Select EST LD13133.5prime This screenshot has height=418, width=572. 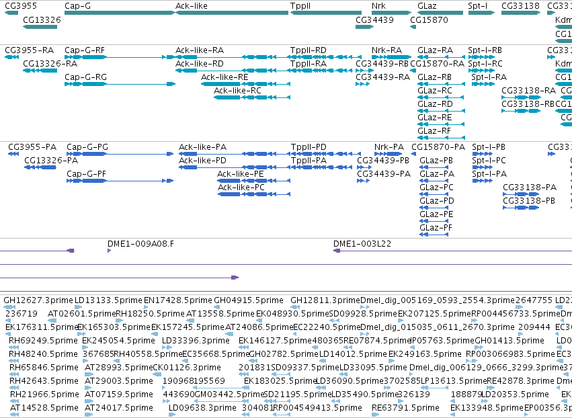pyautogui.click(x=79, y=307)
